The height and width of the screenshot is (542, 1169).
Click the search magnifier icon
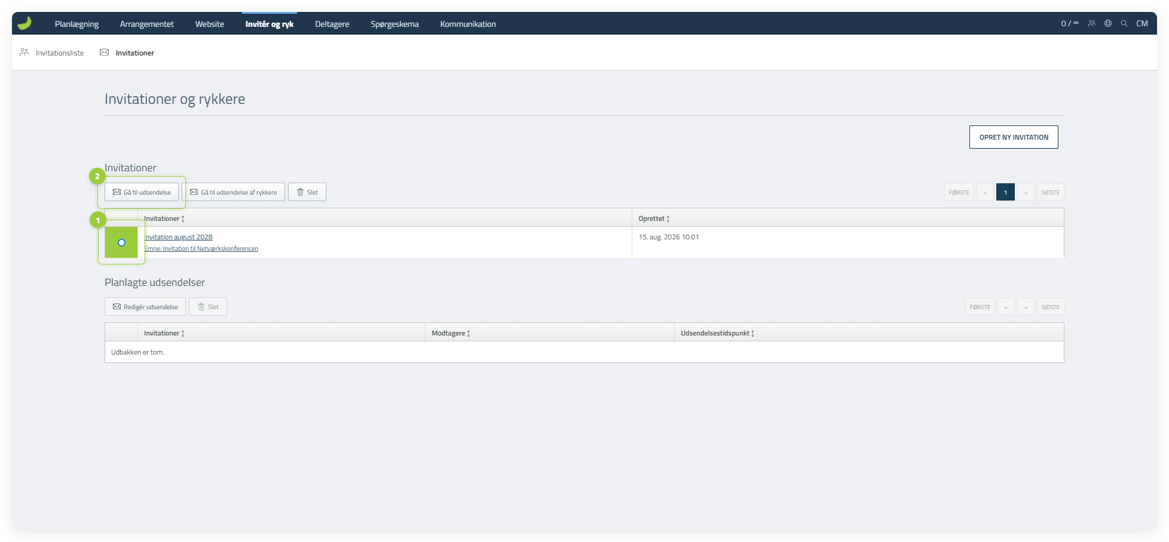(x=1124, y=23)
